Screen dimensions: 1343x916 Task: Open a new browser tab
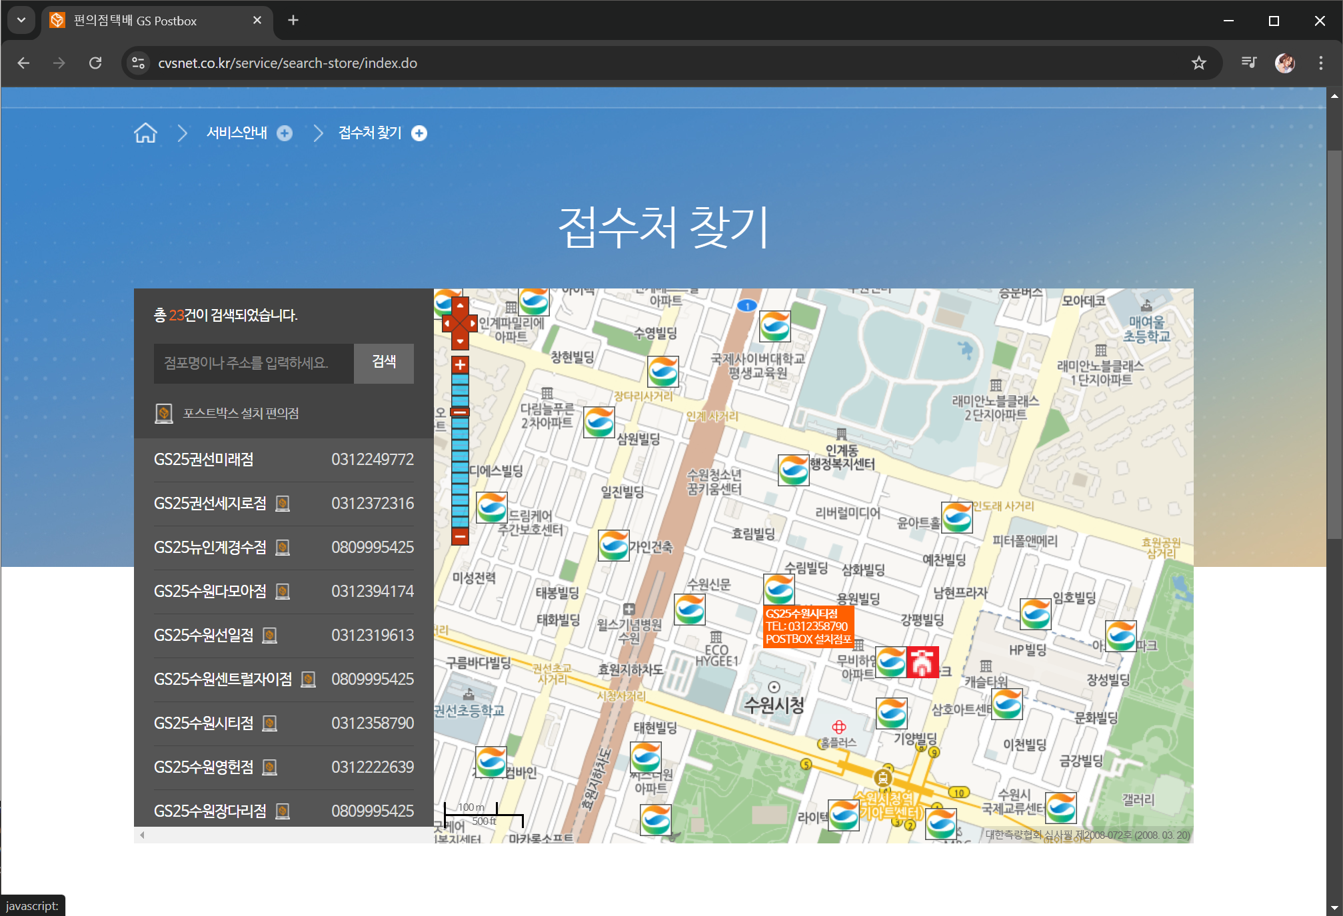click(x=293, y=21)
